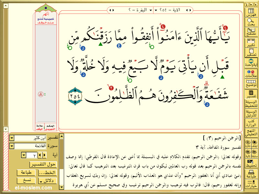The width and height of the screenshot is (259, 194).
Task: Go to next verse with تالية button
Action: pyautogui.click(x=248, y=153)
